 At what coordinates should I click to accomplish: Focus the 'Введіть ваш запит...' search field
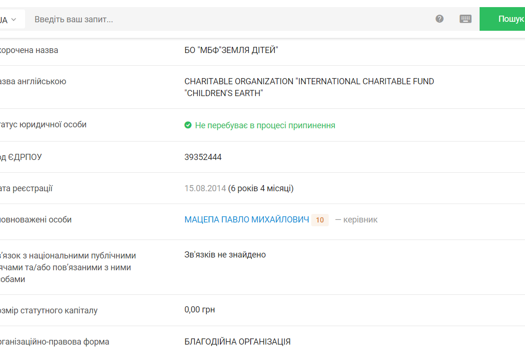pos(227,19)
